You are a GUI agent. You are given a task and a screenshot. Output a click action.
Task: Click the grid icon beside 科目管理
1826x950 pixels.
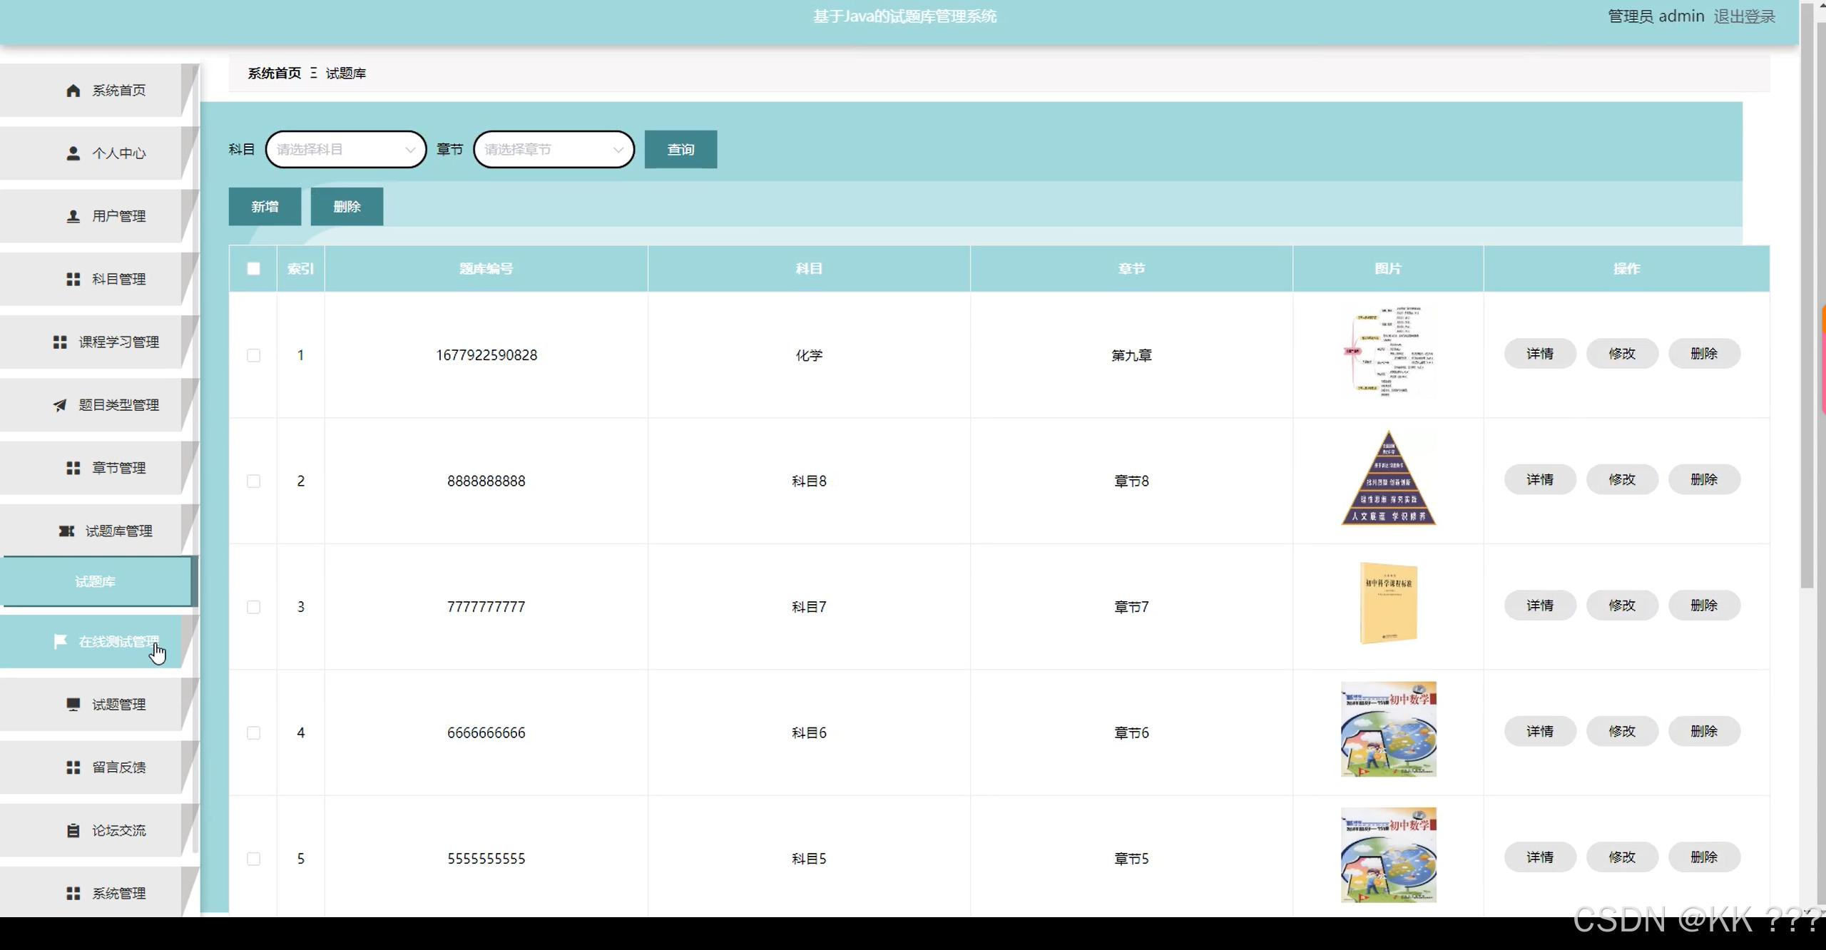(x=73, y=279)
